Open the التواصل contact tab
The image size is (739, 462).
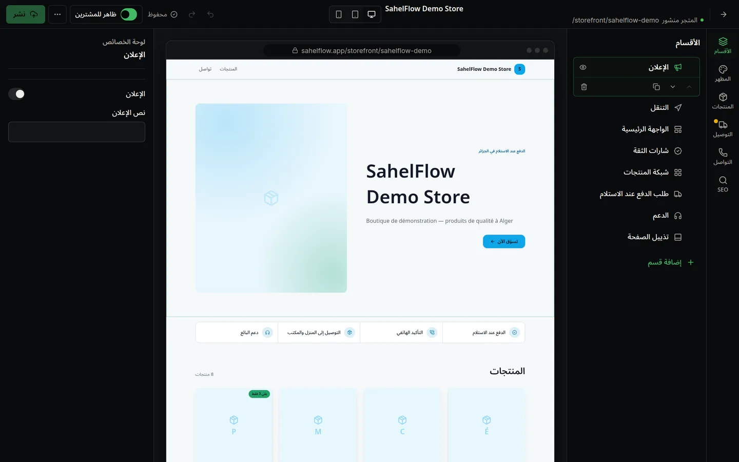coord(723,157)
